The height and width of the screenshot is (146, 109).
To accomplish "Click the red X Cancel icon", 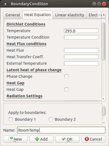I will point(87,139).
